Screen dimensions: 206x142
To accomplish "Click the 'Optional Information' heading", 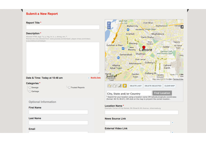I will tap(42, 102).
